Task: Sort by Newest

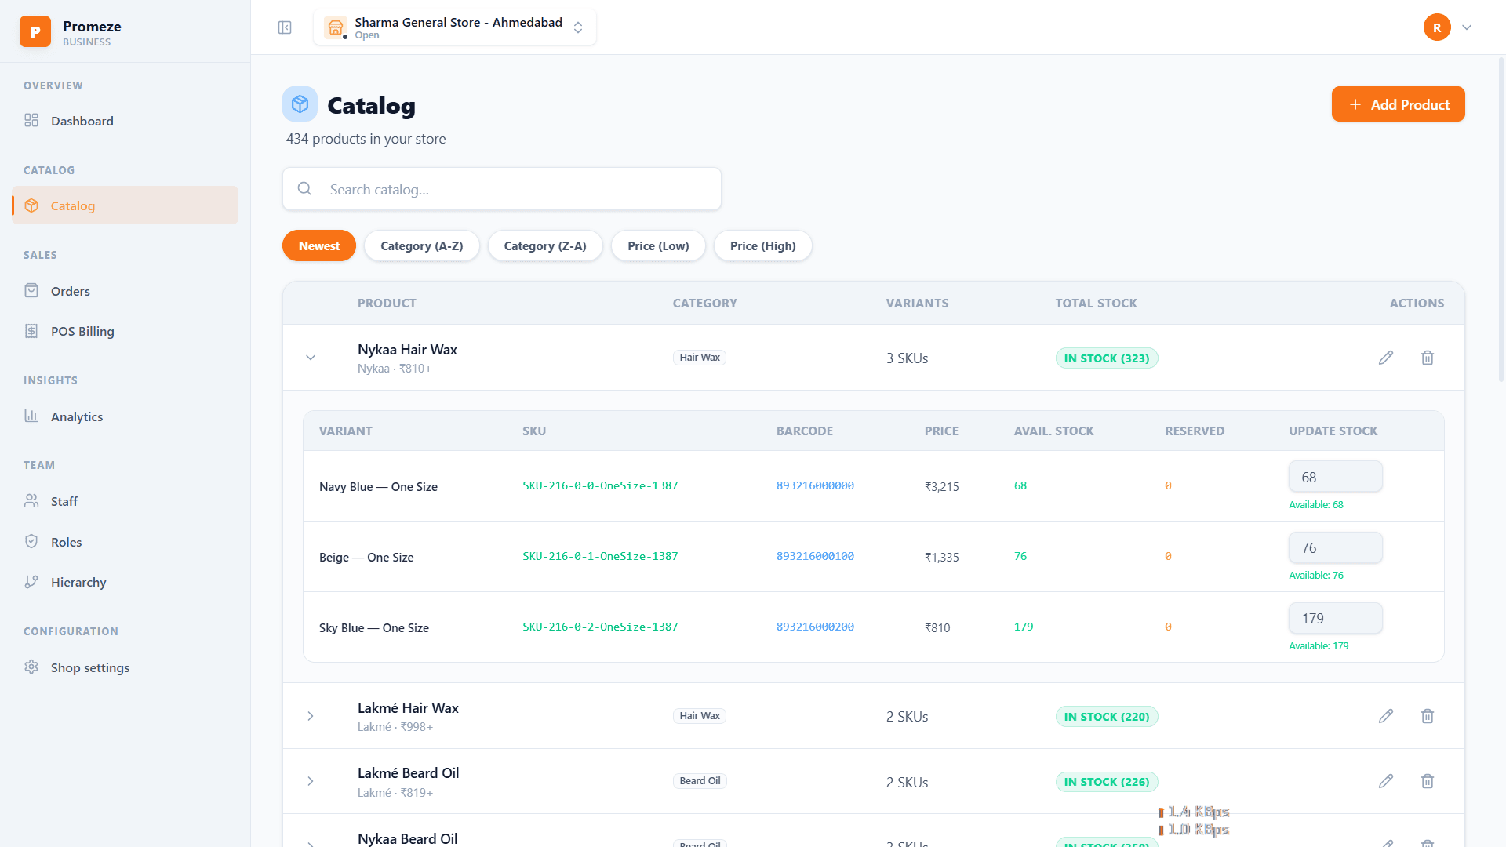Action: 319,246
